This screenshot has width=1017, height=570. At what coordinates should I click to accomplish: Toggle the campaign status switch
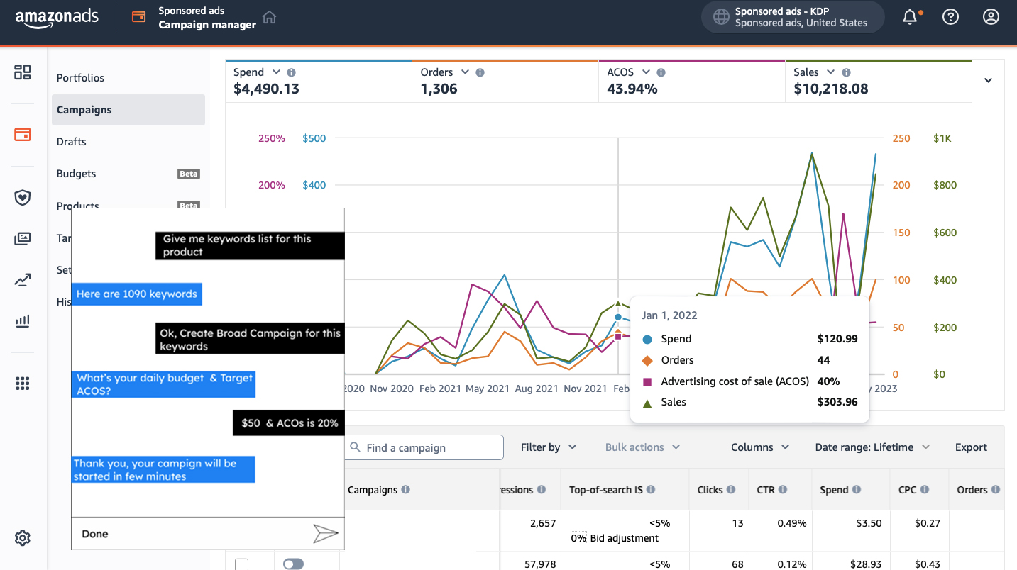point(293,564)
